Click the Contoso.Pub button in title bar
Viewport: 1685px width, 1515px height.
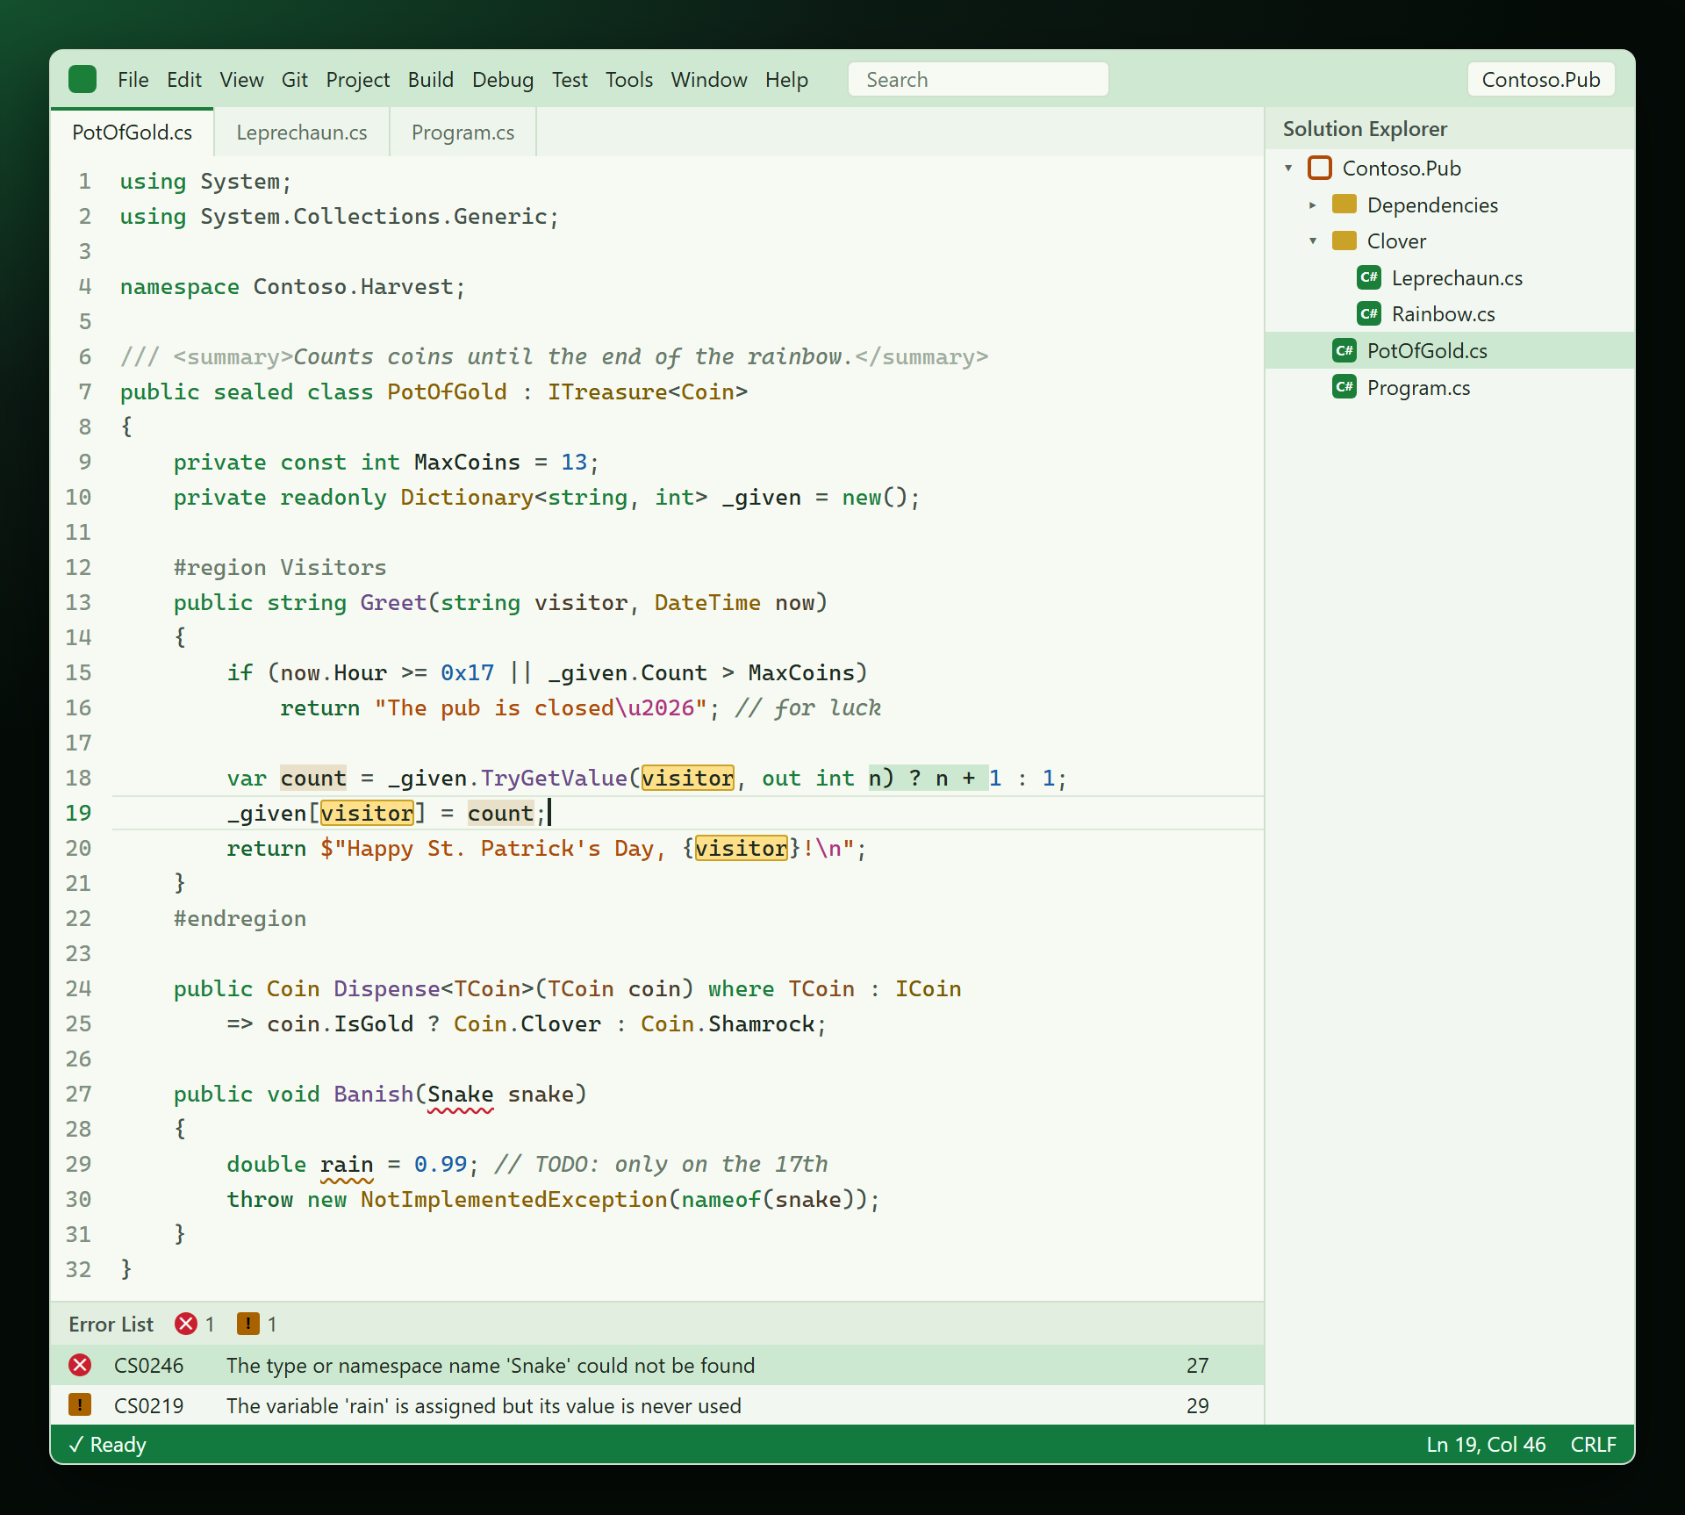(1541, 80)
